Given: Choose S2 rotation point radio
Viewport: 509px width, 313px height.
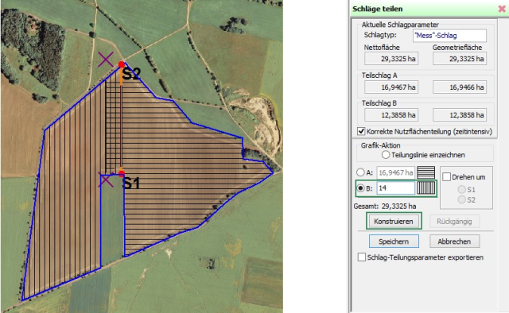Looking at the screenshot, I should coord(461,199).
